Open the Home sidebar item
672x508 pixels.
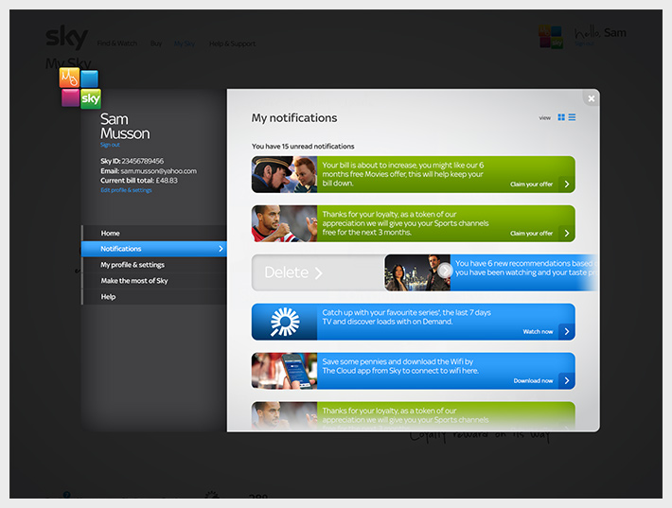[154, 233]
